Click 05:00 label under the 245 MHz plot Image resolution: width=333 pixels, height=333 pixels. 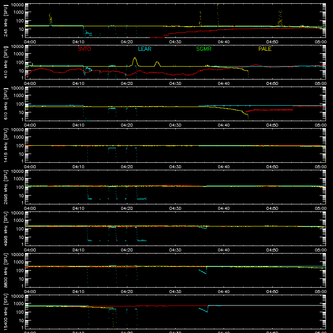tap(321, 42)
